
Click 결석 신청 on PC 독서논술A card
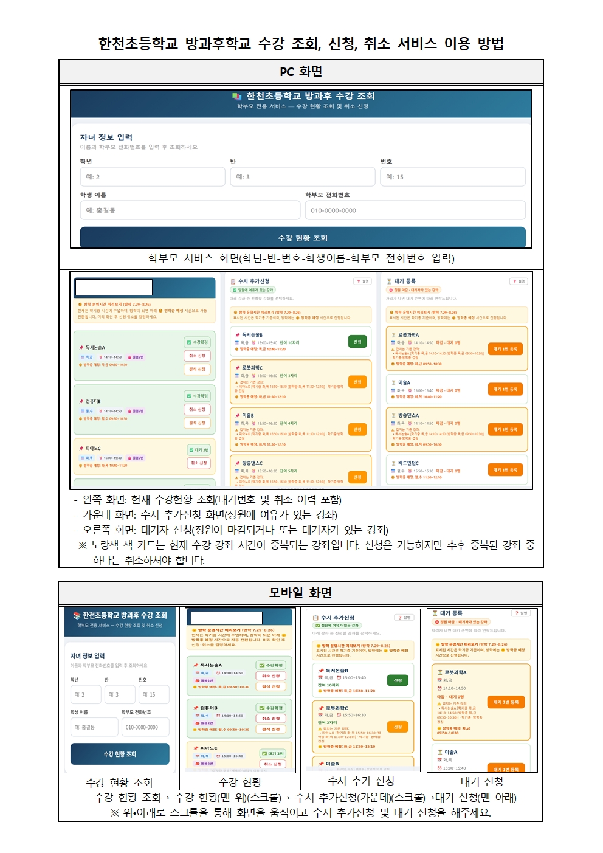click(x=197, y=369)
